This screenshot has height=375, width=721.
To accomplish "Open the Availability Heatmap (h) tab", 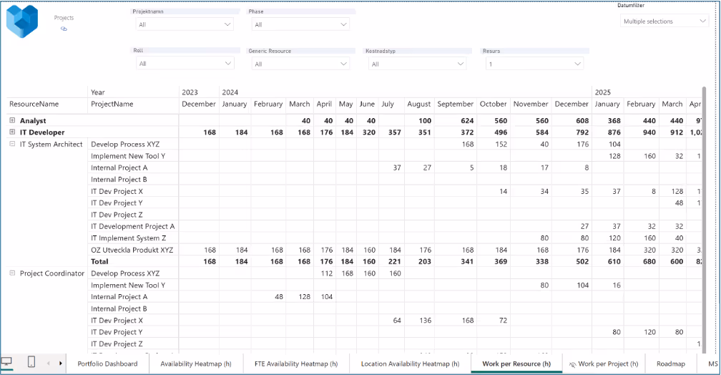I will (196, 364).
